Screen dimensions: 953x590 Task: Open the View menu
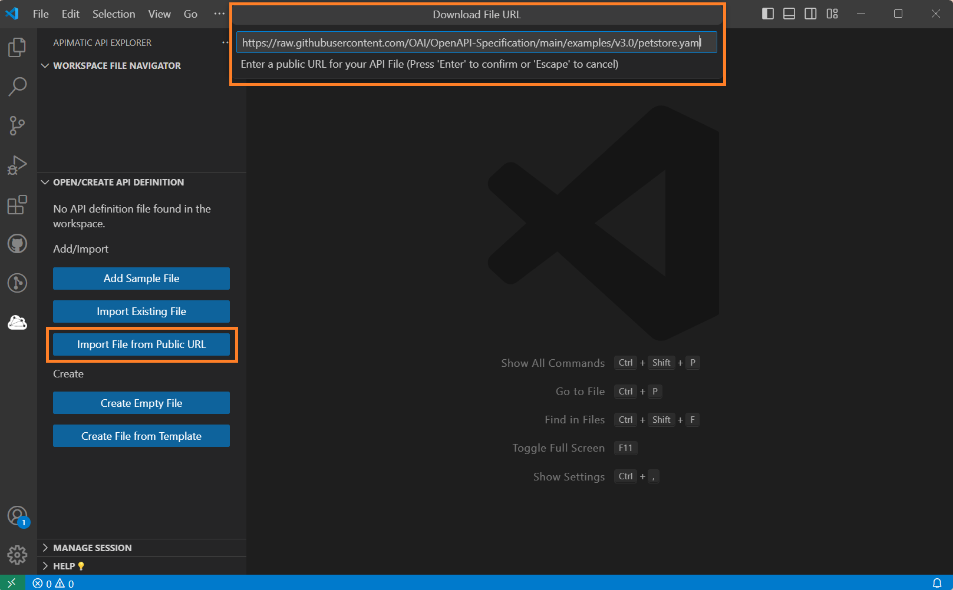point(159,14)
